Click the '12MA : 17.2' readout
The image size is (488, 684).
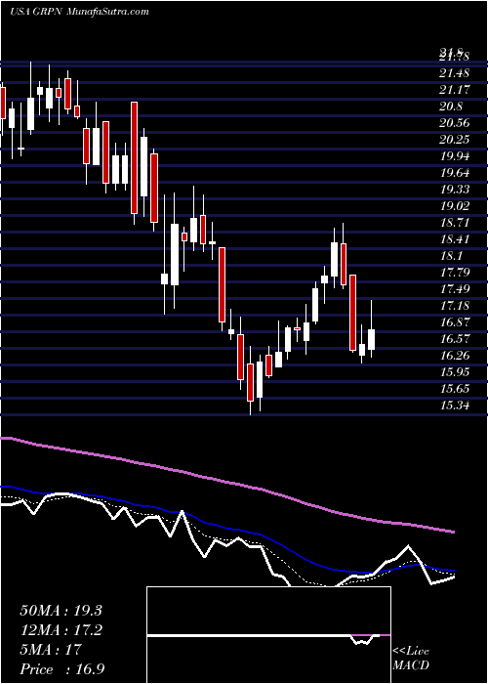(61, 630)
